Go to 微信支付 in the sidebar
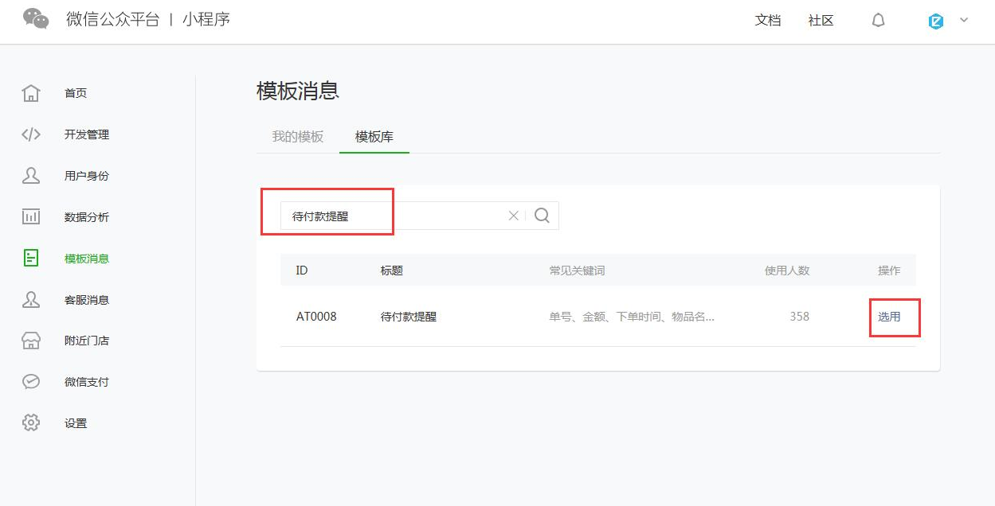Viewport: 995px width, 506px height. coord(86,382)
